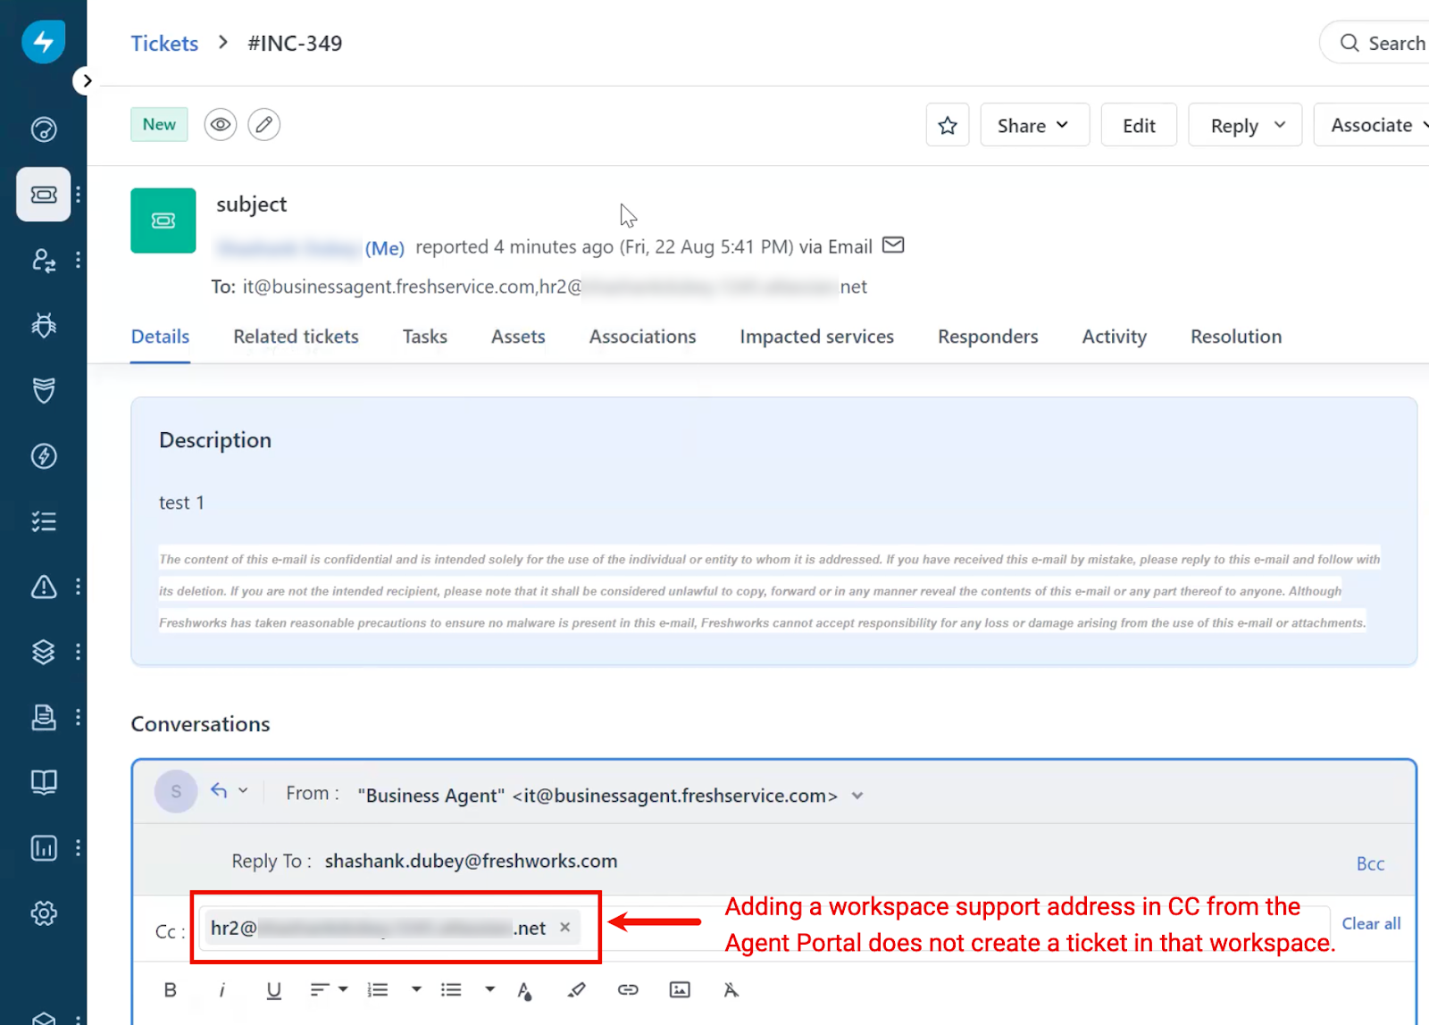
Task: Switch to the Related tickets tab
Action: coord(296,337)
